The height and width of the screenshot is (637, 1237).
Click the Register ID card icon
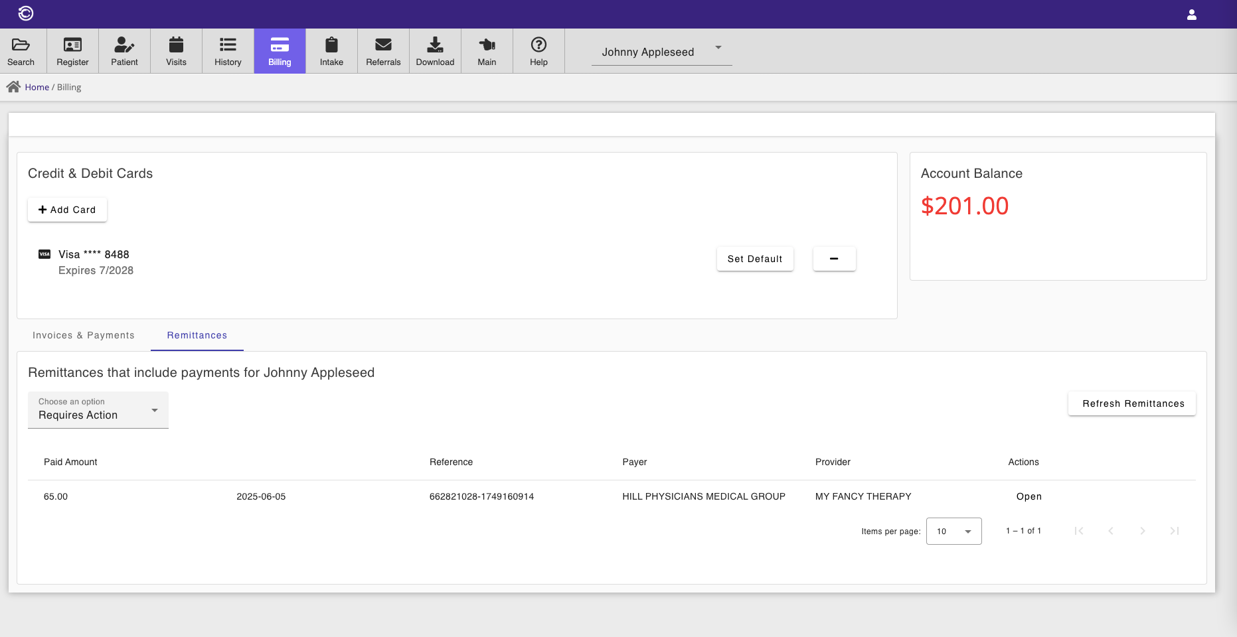pos(72,45)
